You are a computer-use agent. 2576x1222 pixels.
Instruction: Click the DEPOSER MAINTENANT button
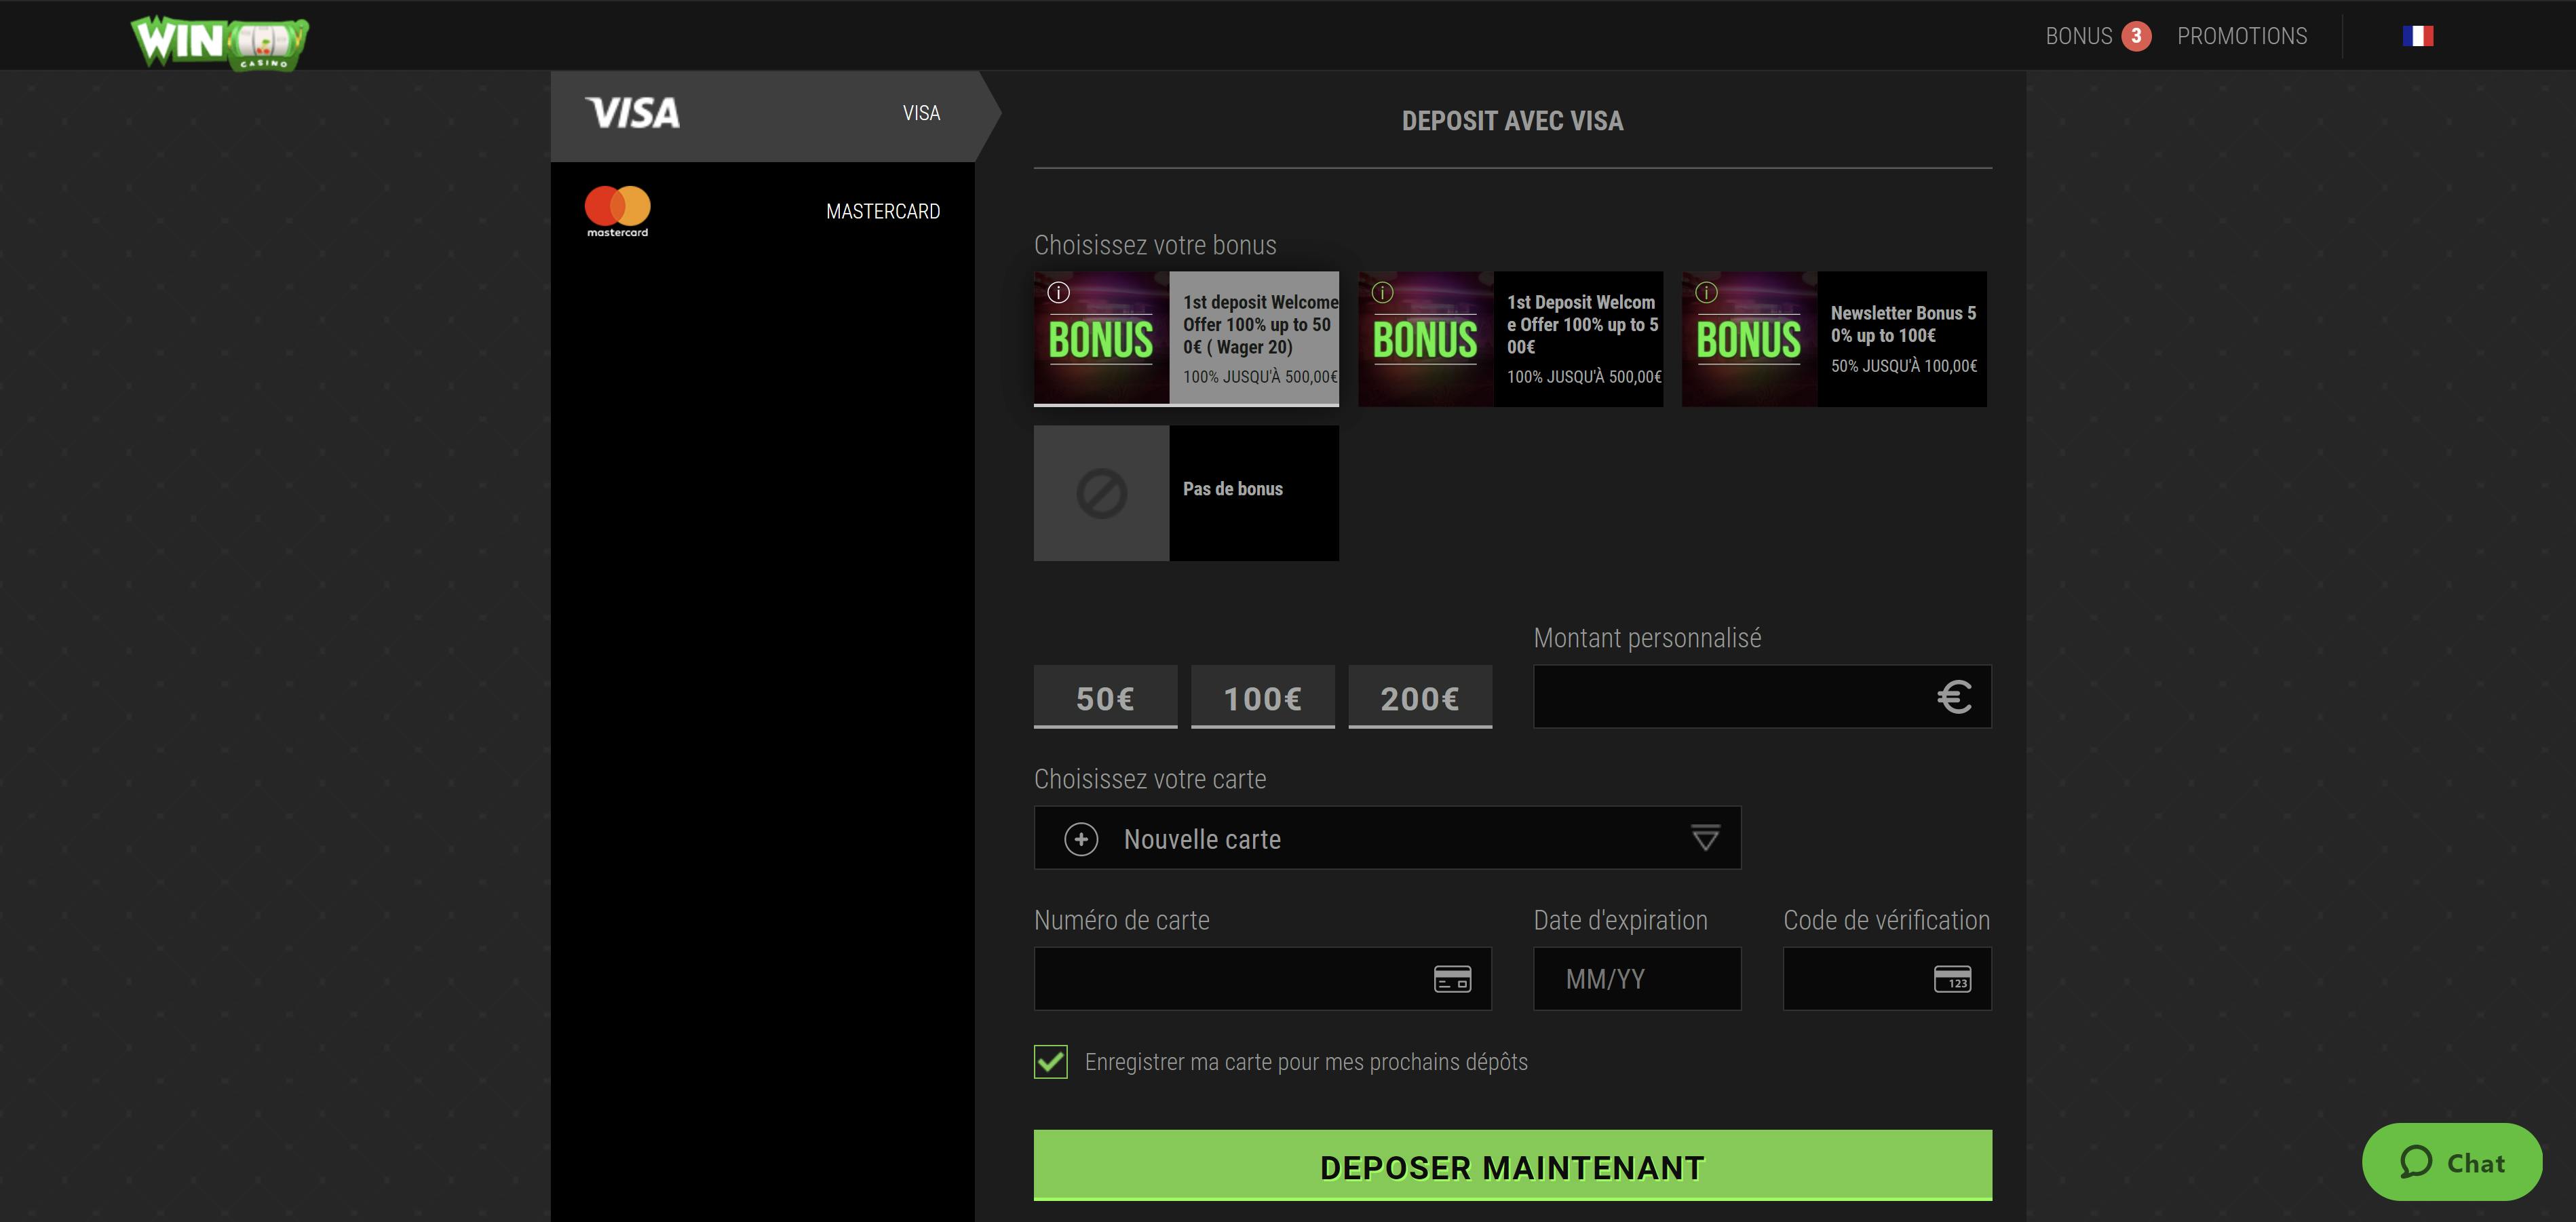[1512, 1166]
